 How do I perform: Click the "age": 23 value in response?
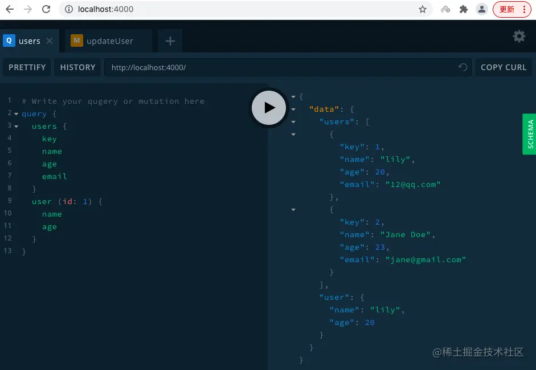362,247
